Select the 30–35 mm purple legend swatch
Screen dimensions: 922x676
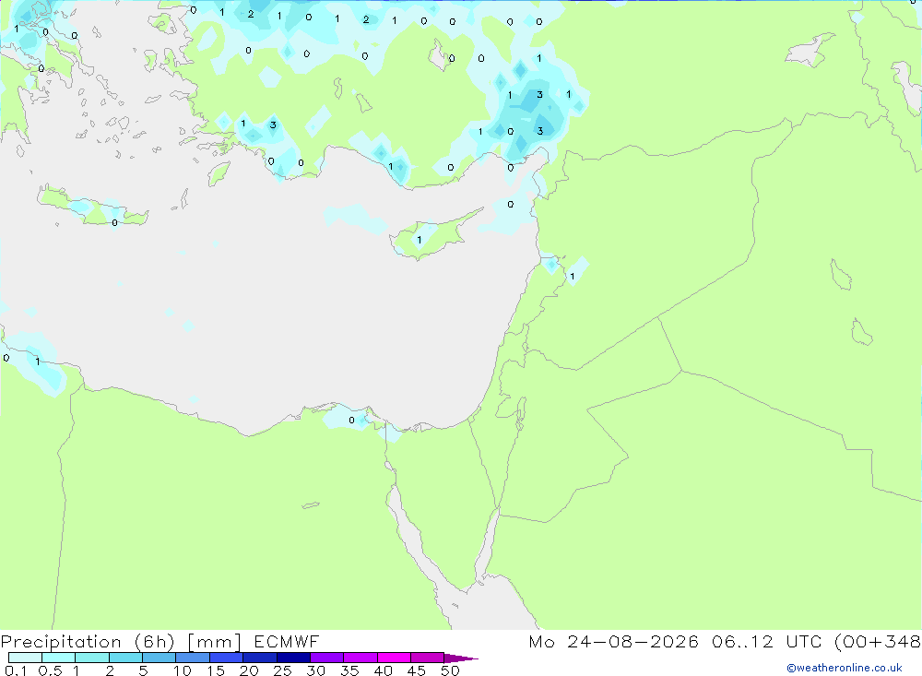[327, 658]
